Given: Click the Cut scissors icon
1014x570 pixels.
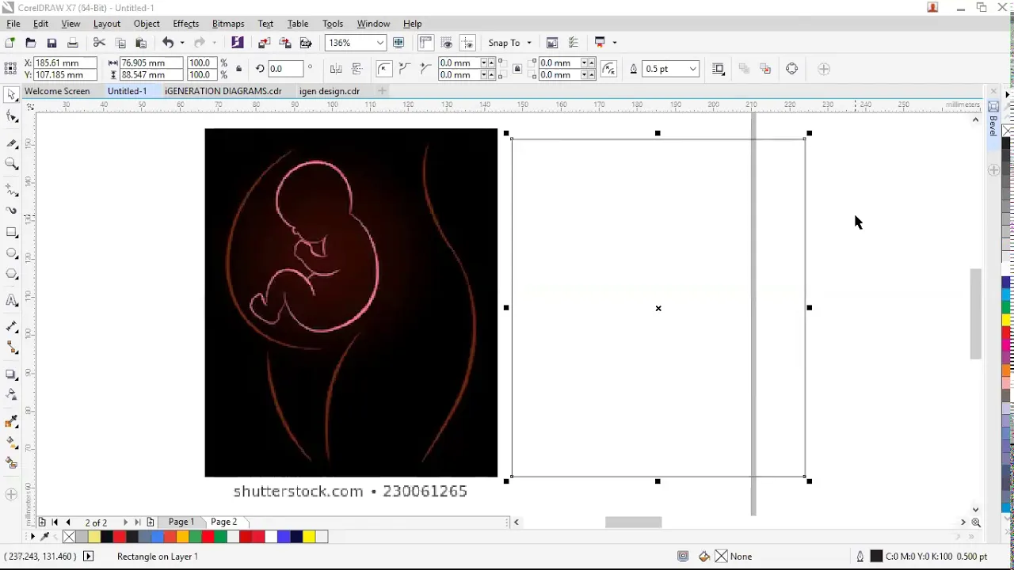Looking at the screenshot, I should 99,43.
